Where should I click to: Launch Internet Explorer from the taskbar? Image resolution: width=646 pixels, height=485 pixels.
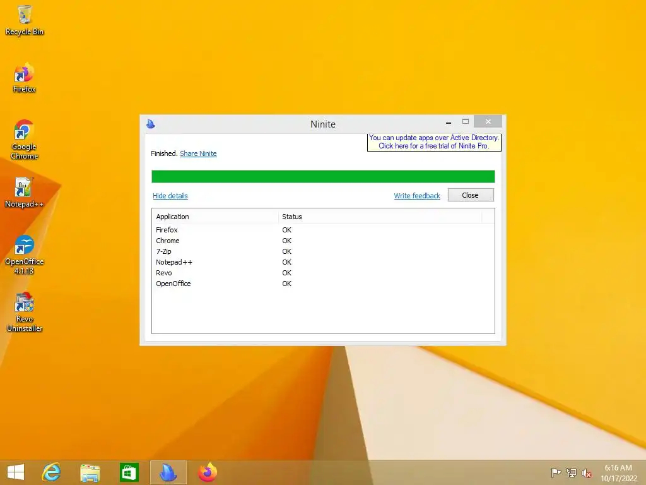51,472
